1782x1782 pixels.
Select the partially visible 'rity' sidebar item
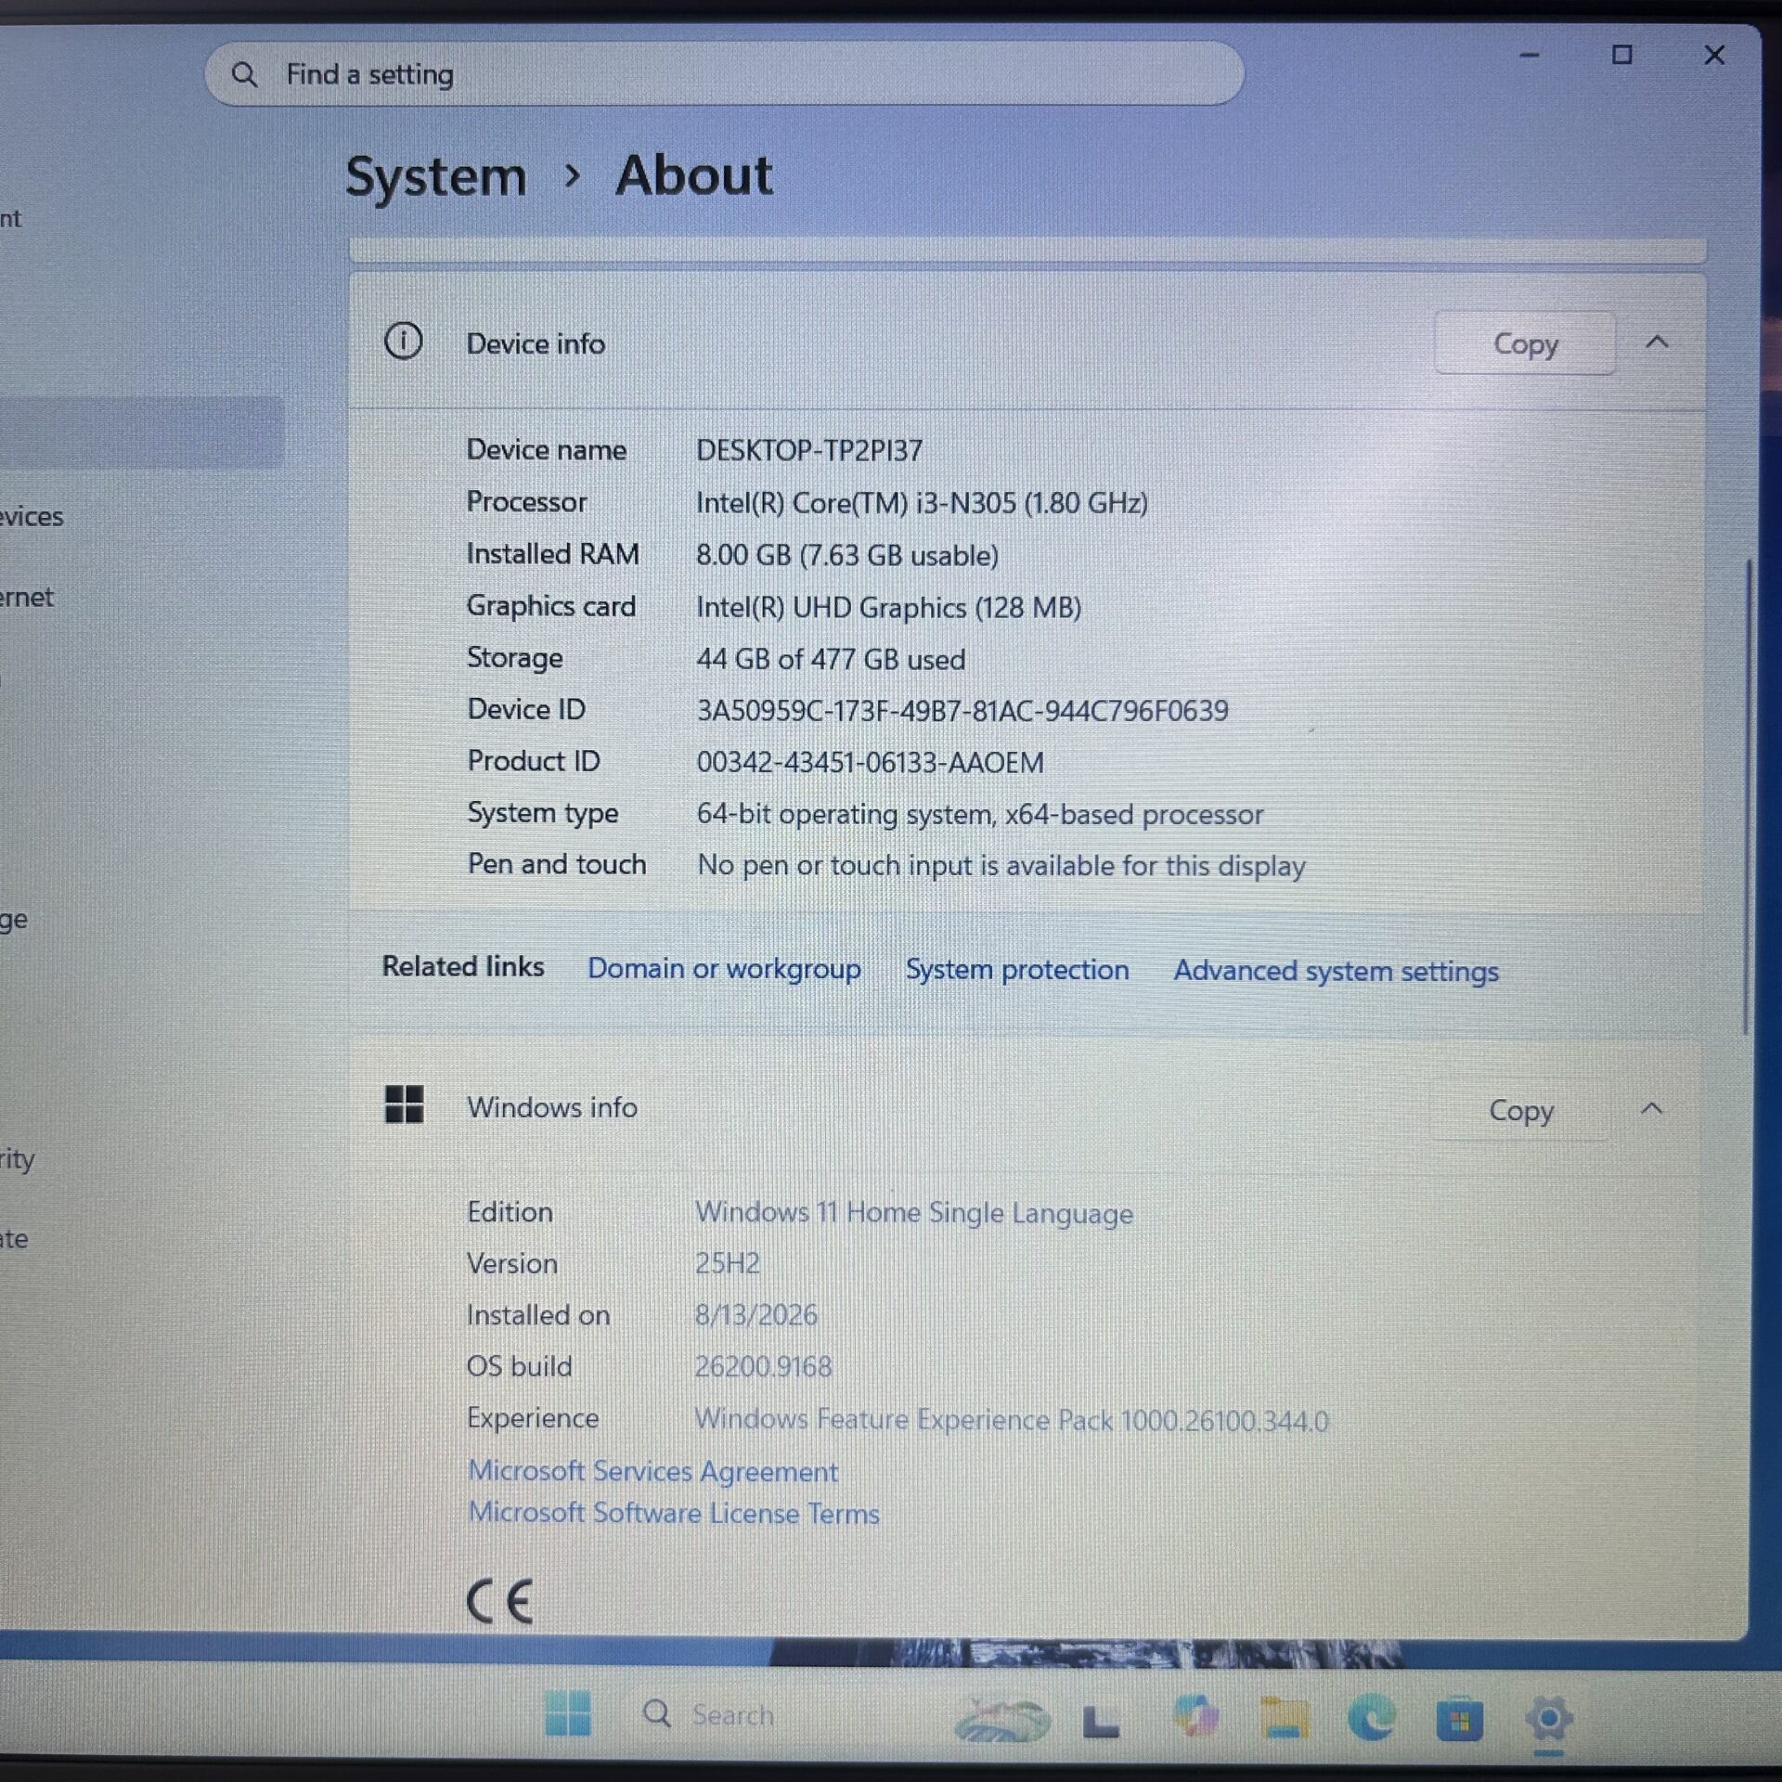click(x=18, y=1159)
